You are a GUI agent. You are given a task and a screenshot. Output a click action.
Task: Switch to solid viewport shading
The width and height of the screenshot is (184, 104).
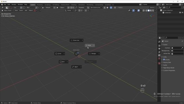(x=149, y=10)
